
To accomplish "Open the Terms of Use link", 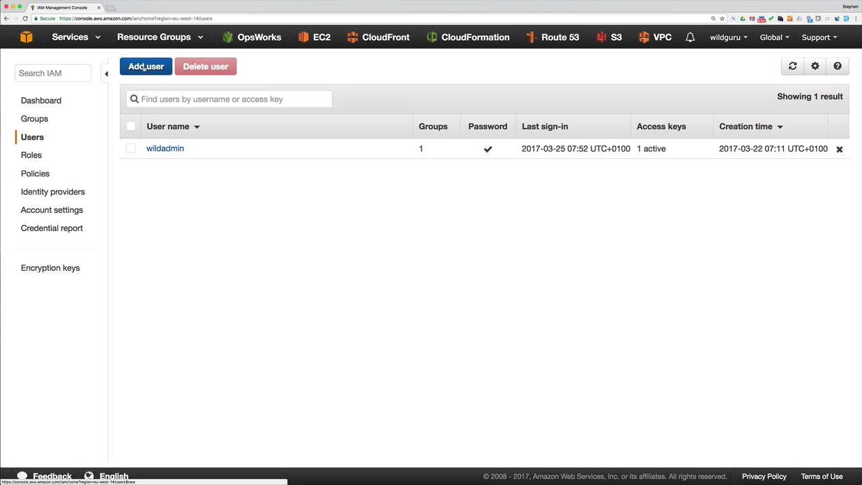I will [x=822, y=476].
